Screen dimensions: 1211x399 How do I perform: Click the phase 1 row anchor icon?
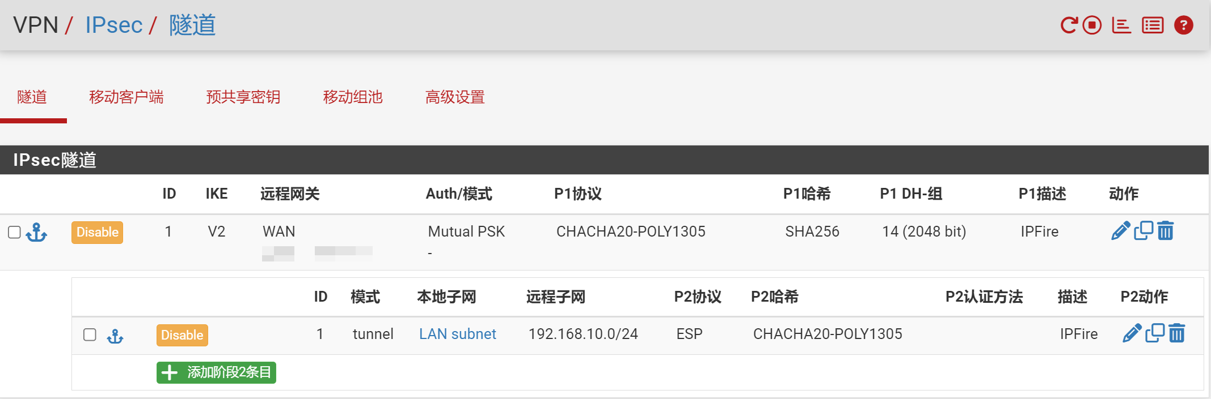pos(37,233)
